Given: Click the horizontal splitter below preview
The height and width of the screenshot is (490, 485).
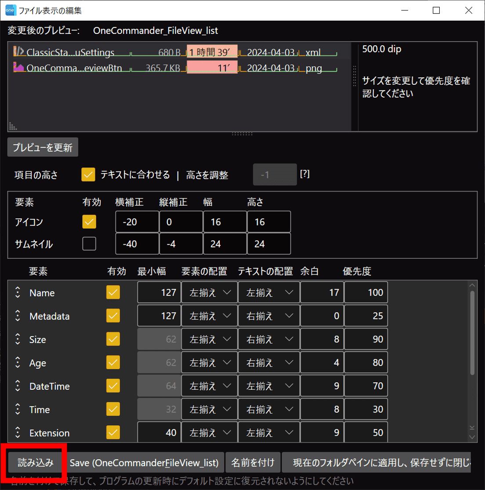Looking at the screenshot, I should pyautogui.click(x=242, y=134).
